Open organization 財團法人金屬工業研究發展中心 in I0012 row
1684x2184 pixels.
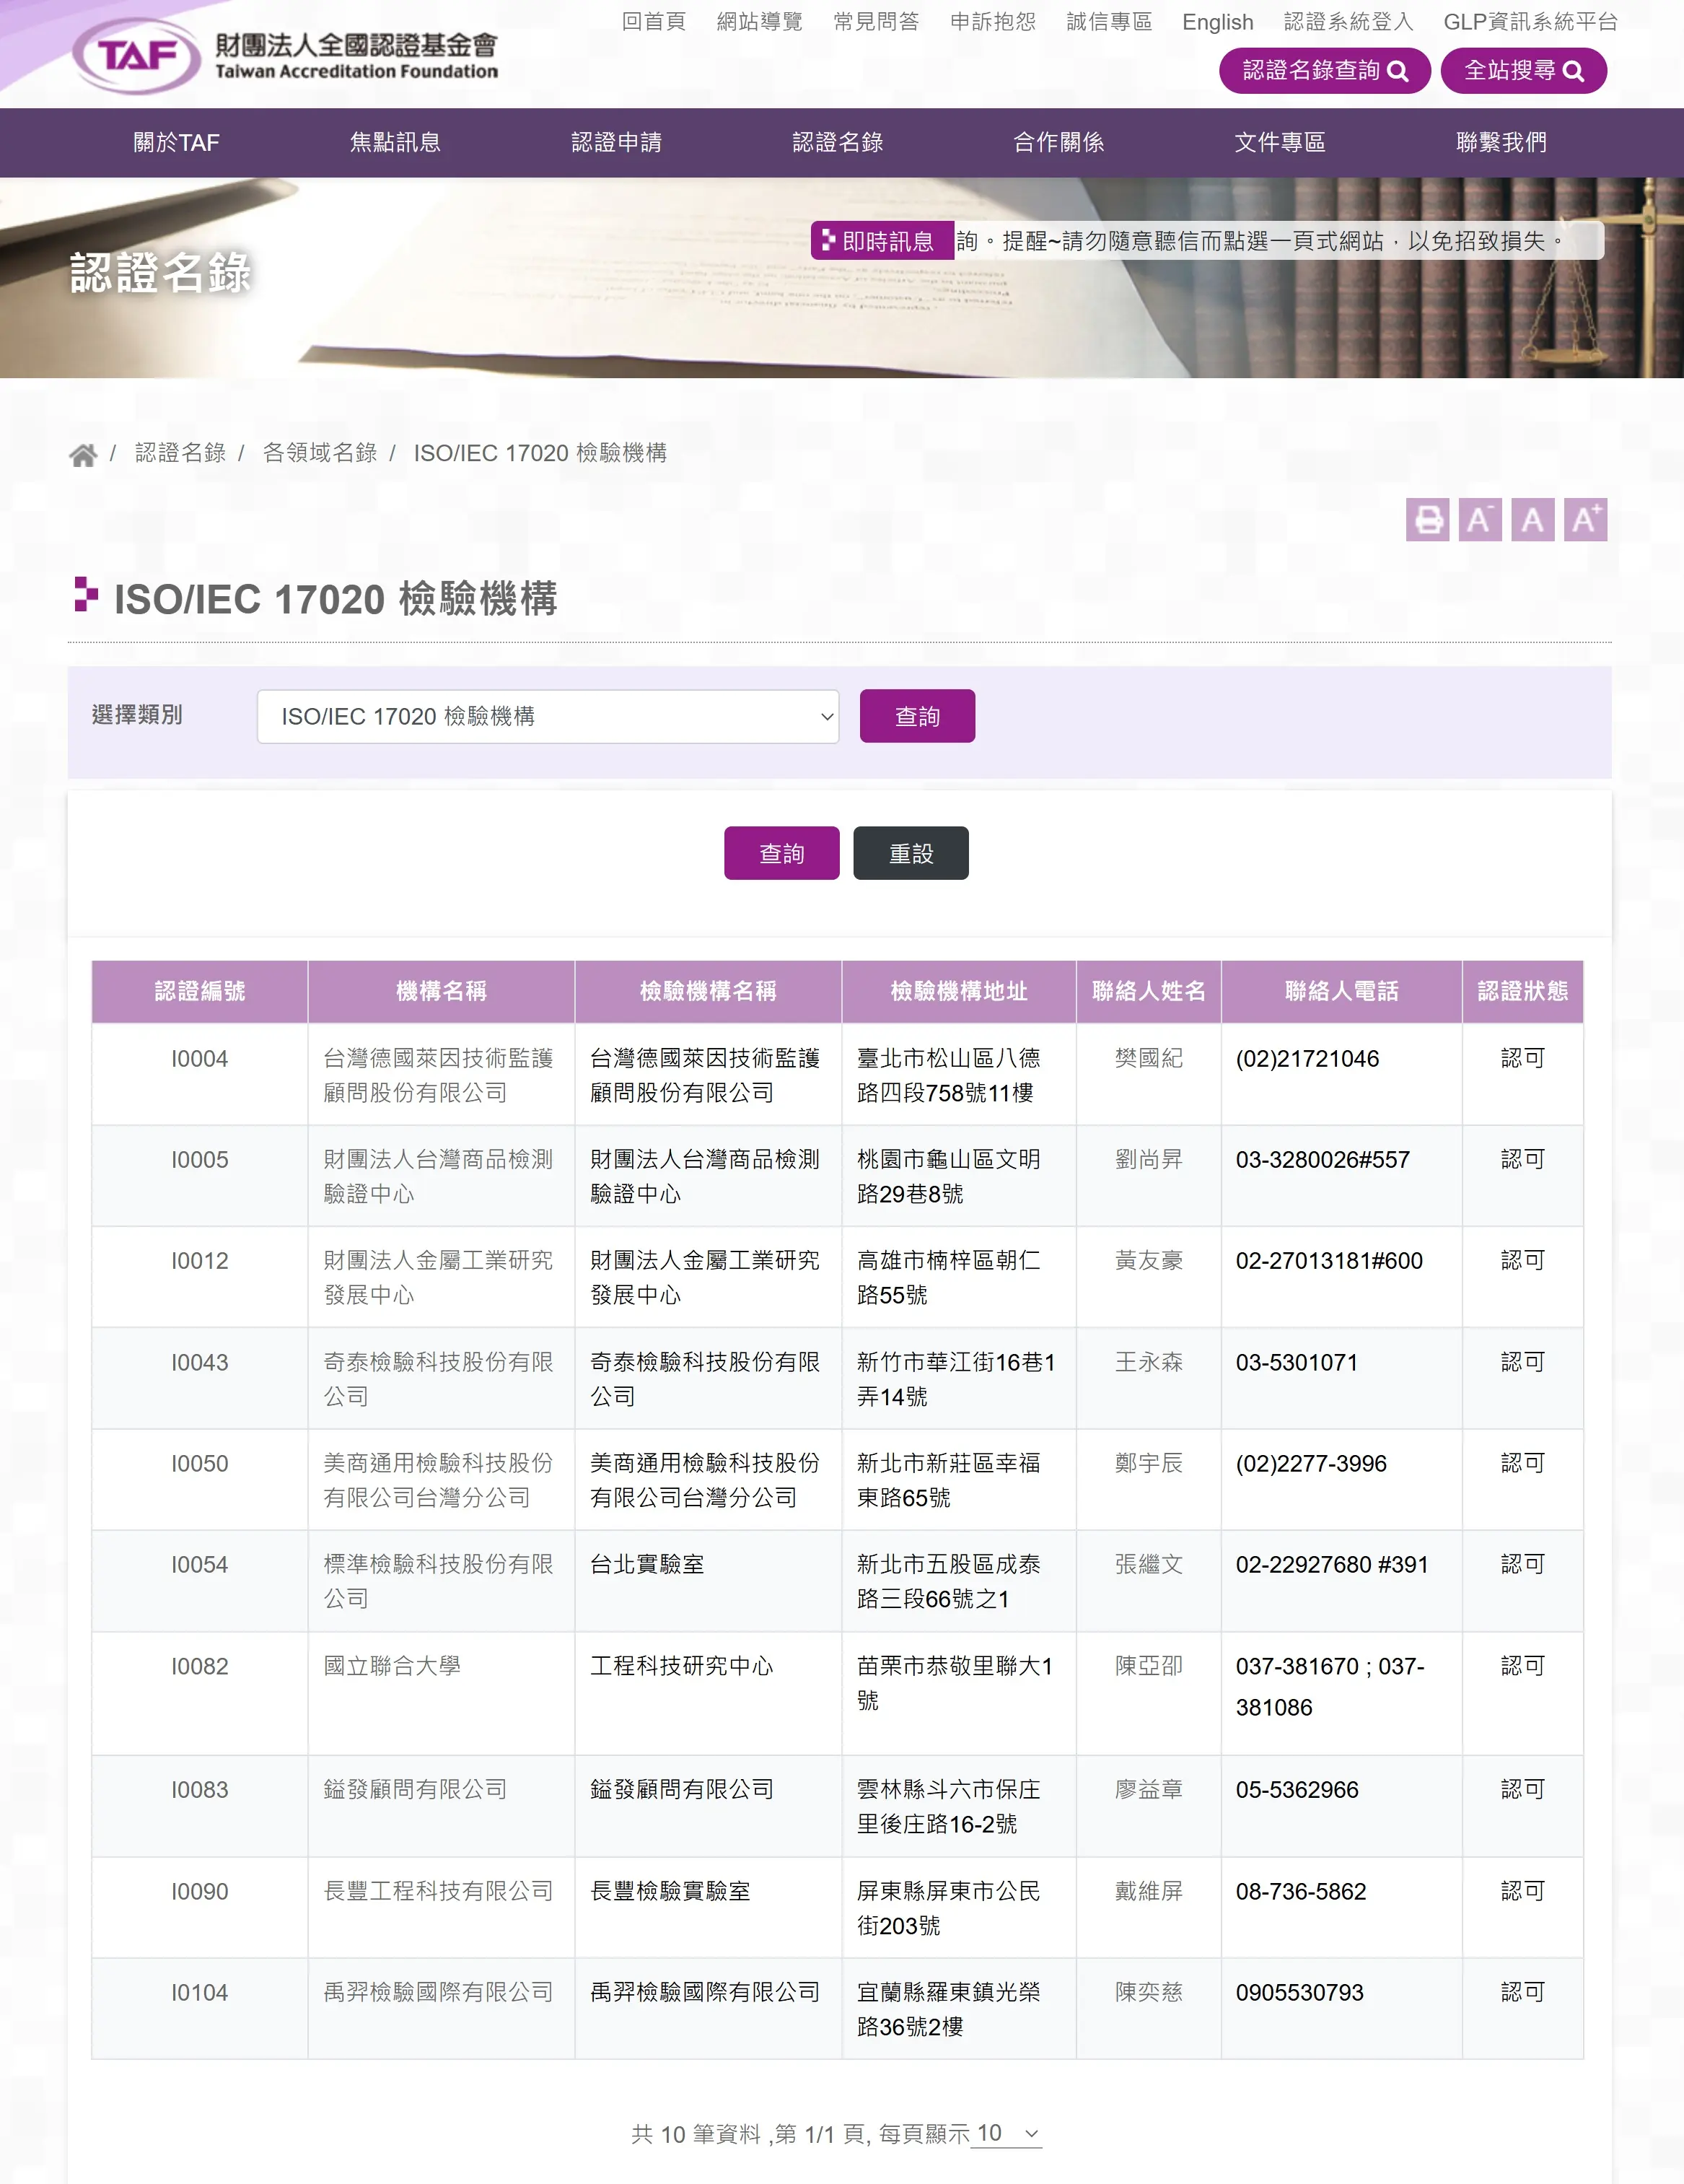point(438,1277)
